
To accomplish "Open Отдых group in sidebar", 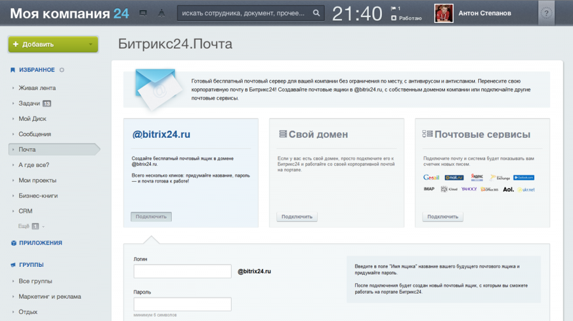I will point(28,312).
